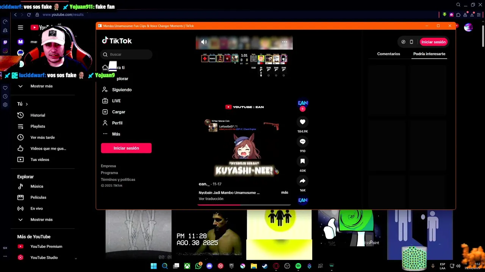Open the Windows Start menu

click(153, 266)
